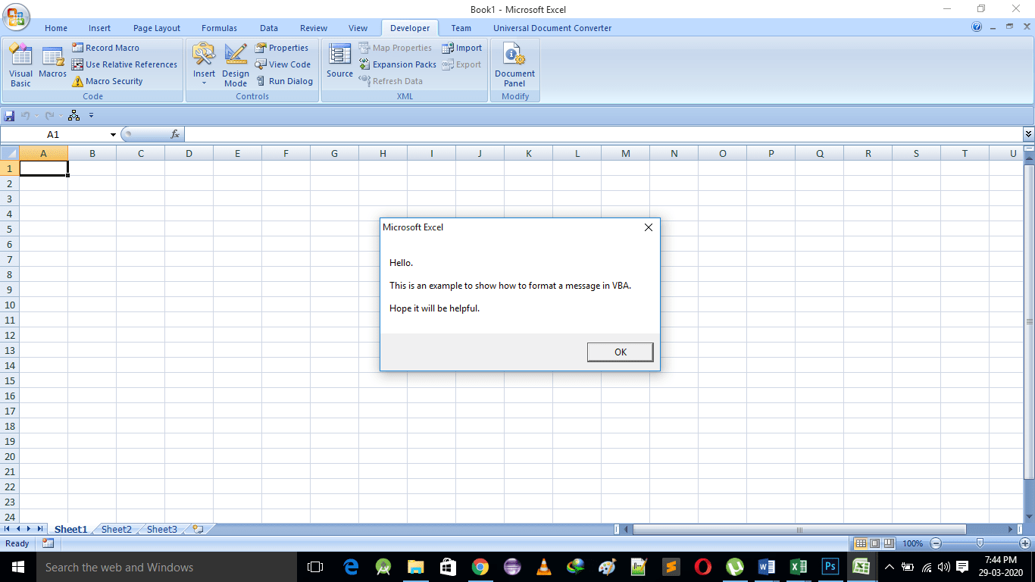Click zoom in plus button
The height and width of the screenshot is (582, 1035).
point(1025,543)
